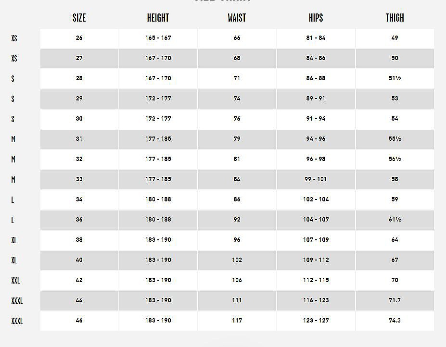
Task: Click the size 36 cell
Action: coord(79,220)
